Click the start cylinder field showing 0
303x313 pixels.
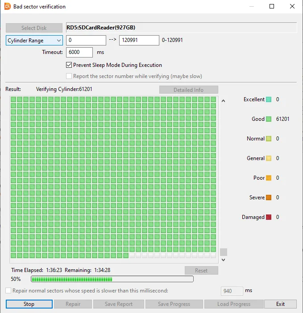pyautogui.click(x=86, y=40)
